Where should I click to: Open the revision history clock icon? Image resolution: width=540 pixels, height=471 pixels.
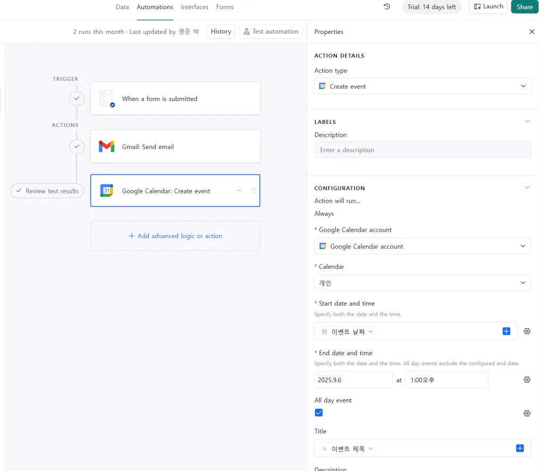[x=387, y=6]
